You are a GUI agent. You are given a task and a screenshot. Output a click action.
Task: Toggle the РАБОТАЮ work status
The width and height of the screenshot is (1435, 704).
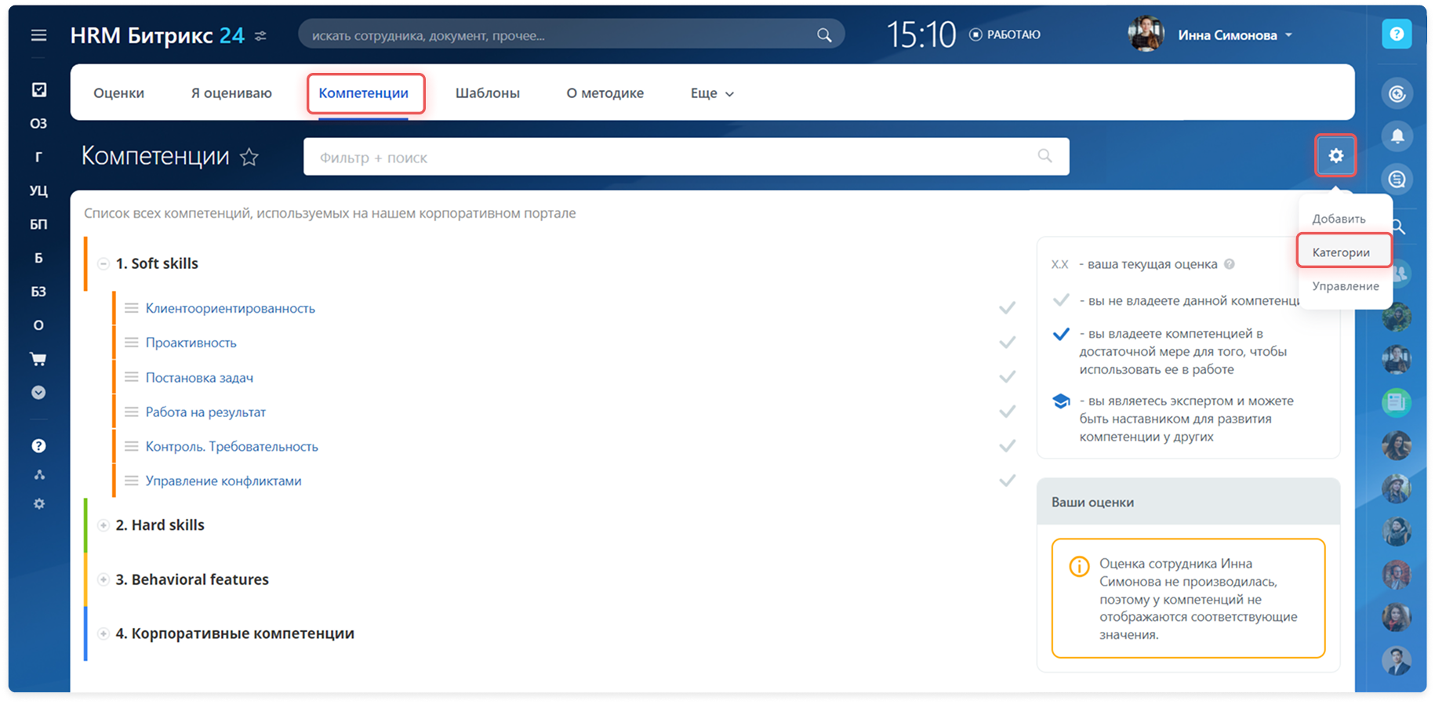click(1005, 35)
